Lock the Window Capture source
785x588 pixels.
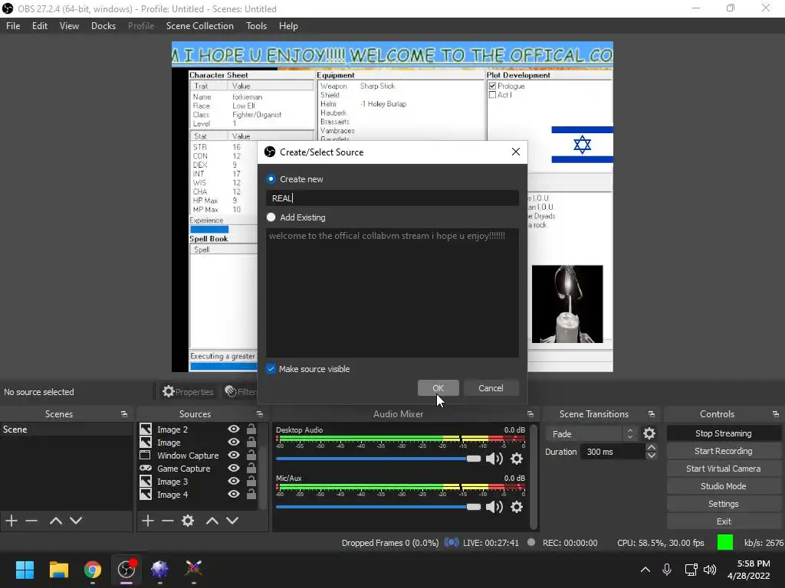click(251, 455)
